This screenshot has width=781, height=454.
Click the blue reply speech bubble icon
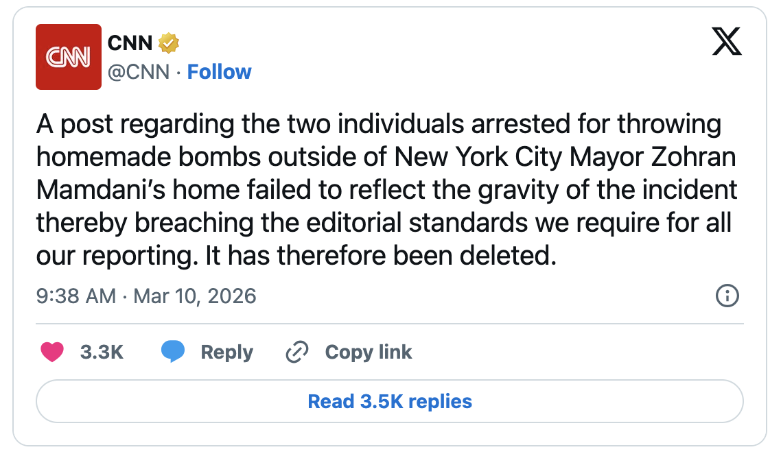[x=173, y=353]
